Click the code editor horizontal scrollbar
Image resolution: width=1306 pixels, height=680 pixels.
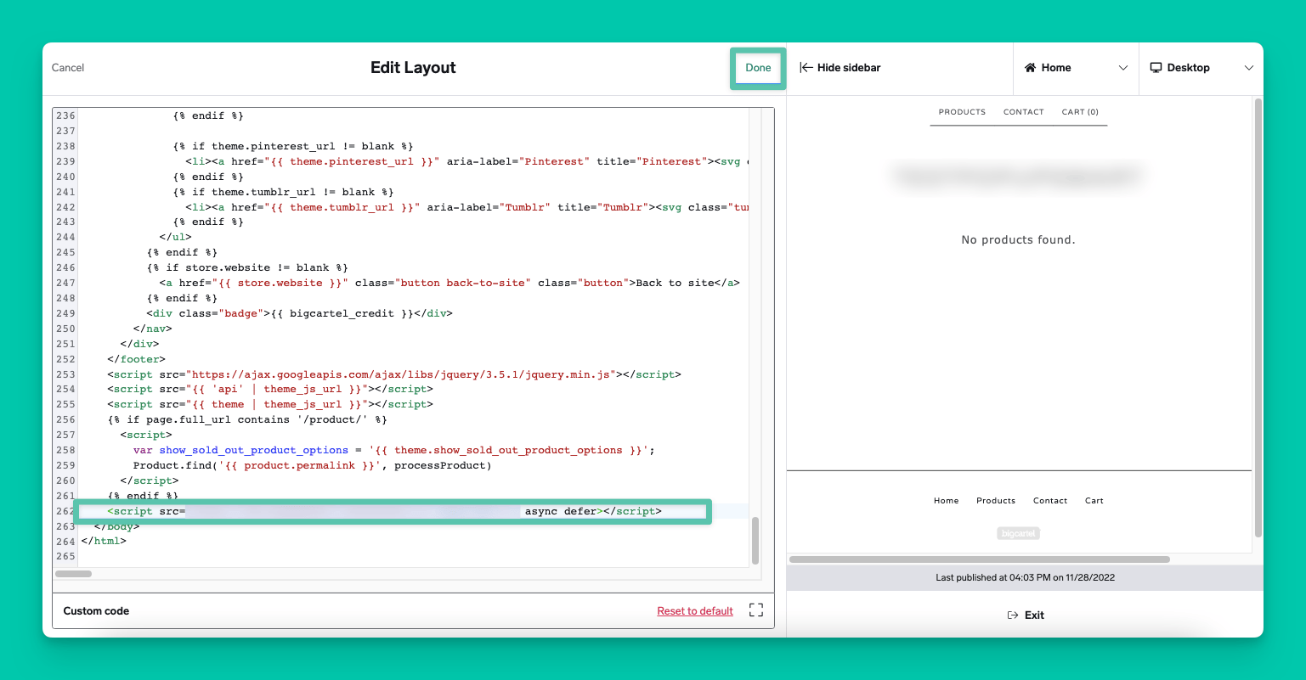[x=74, y=574]
